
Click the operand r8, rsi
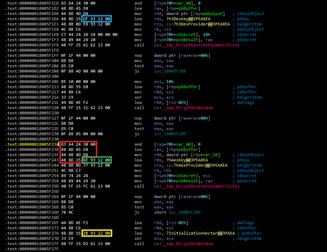[x=162, y=29]
